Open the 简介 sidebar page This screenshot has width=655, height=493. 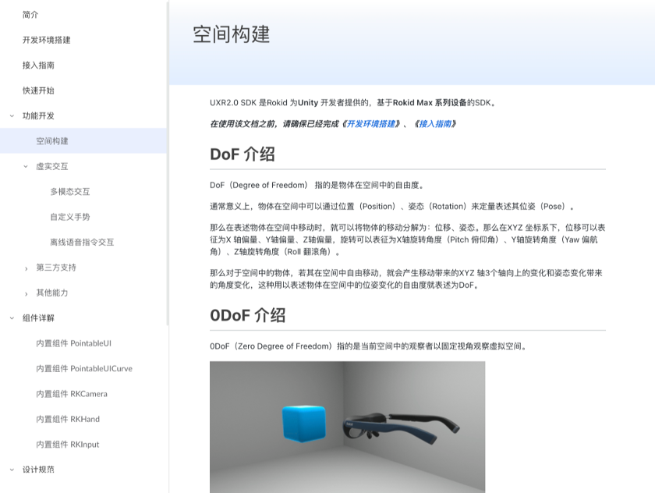[x=30, y=15]
